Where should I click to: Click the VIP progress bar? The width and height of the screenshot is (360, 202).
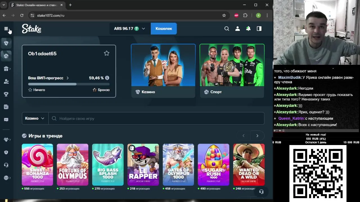point(69,84)
